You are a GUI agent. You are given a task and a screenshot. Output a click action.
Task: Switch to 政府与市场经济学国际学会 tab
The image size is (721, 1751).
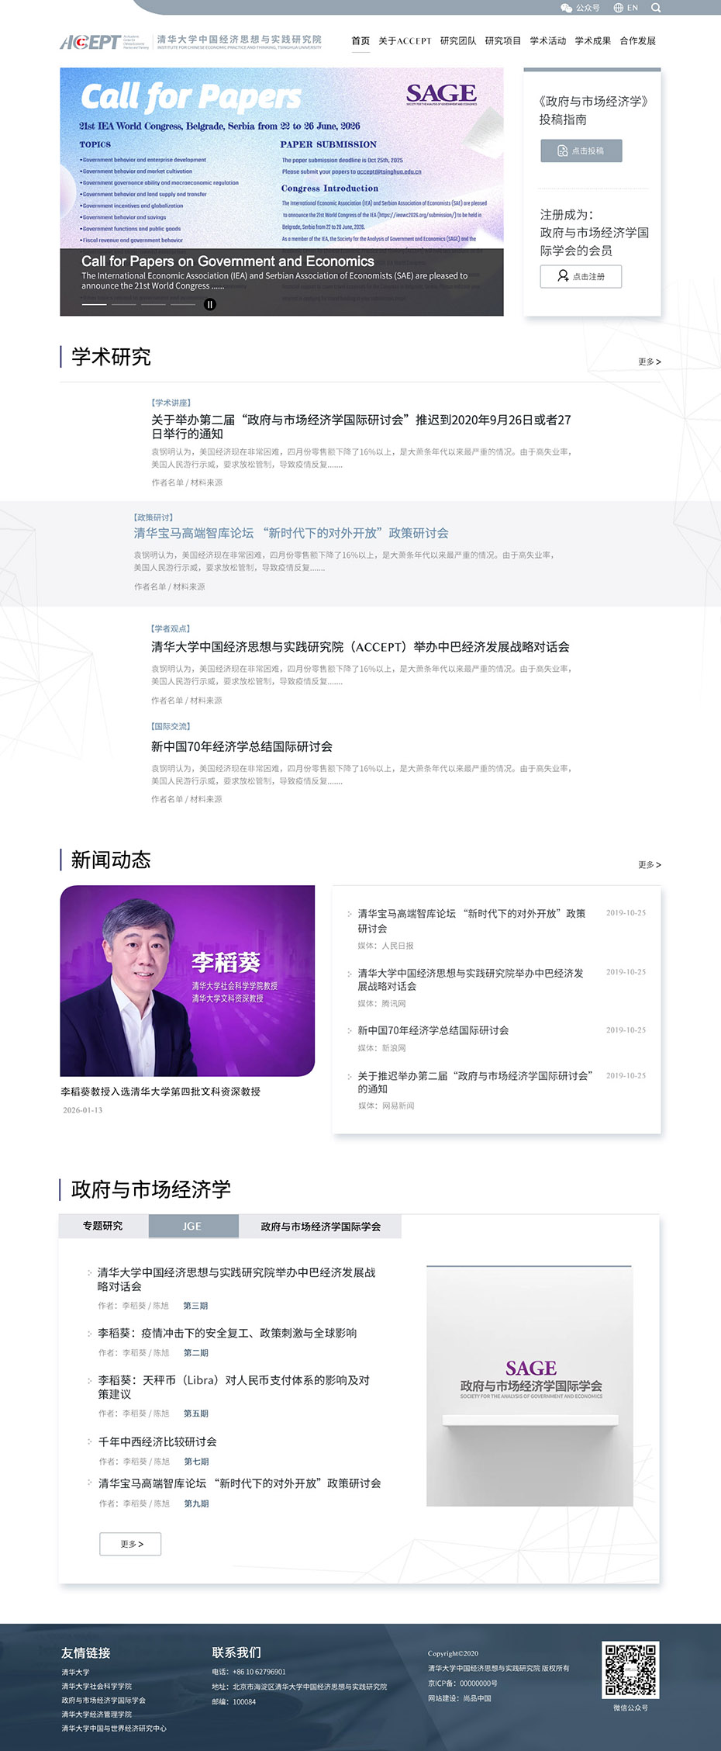click(x=320, y=1226)
